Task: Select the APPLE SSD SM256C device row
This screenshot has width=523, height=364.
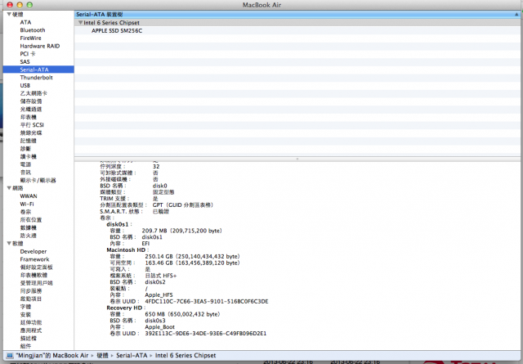Action: (297, 31)
